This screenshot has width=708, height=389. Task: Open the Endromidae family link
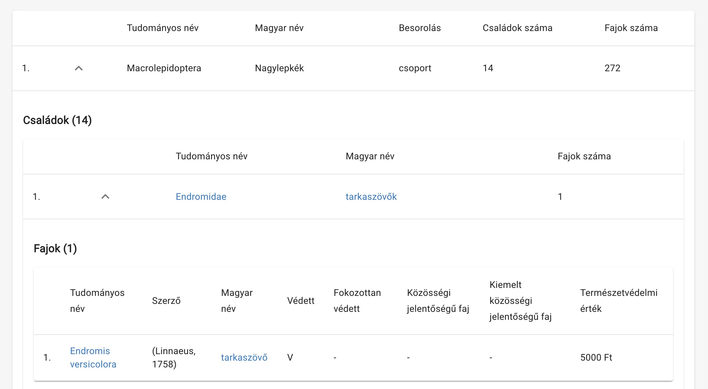pos(201,197)
